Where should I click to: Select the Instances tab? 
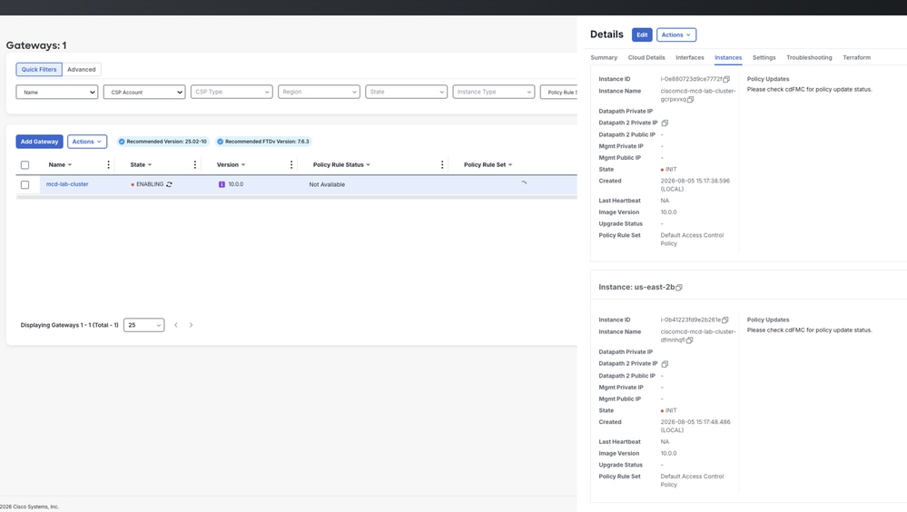tap(727, 57)
